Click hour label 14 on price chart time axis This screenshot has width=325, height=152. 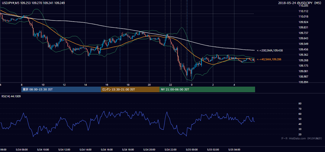[x=85, y=85]
